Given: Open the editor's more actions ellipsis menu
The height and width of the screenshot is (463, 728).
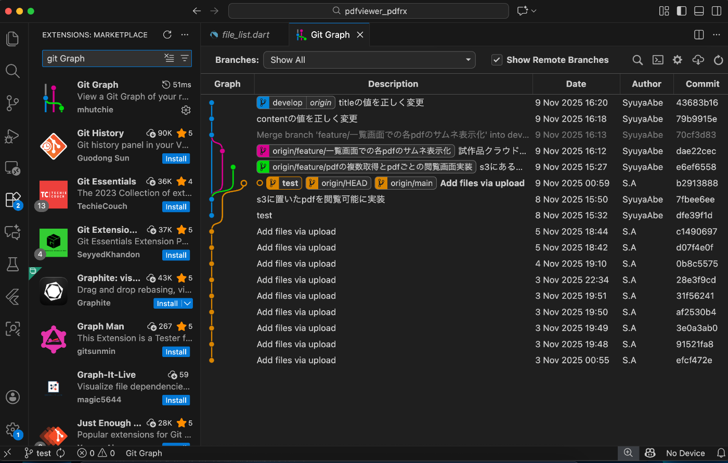Looking at the screenshot, I should click(x=716, y=34).
